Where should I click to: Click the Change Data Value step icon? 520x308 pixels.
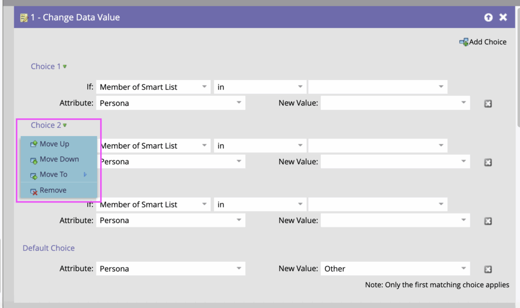[23, 18]
